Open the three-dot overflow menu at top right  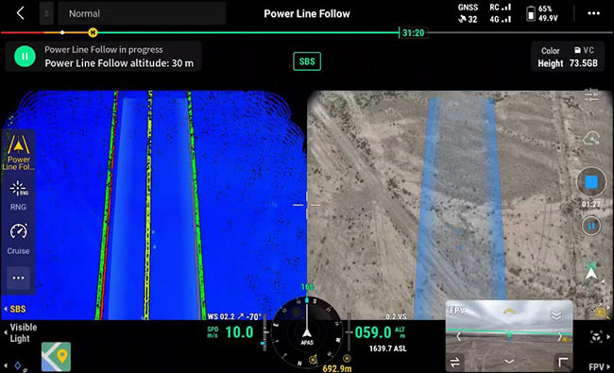(593, 13)
